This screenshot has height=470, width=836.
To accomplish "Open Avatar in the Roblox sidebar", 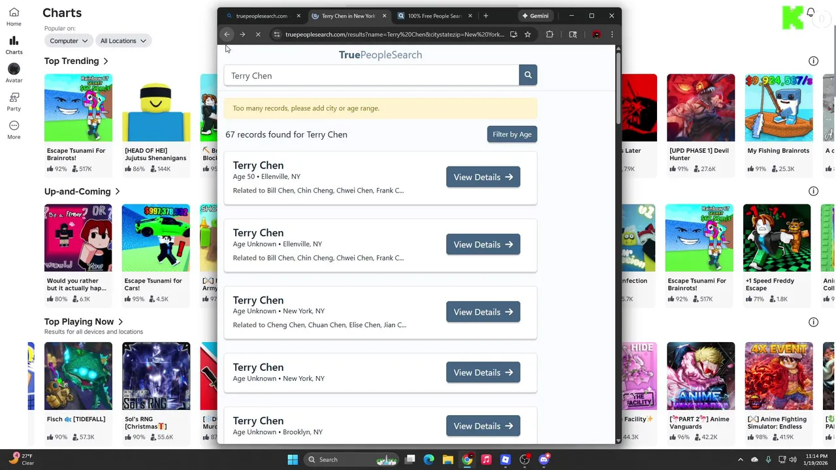I will [x=14, y=73].
